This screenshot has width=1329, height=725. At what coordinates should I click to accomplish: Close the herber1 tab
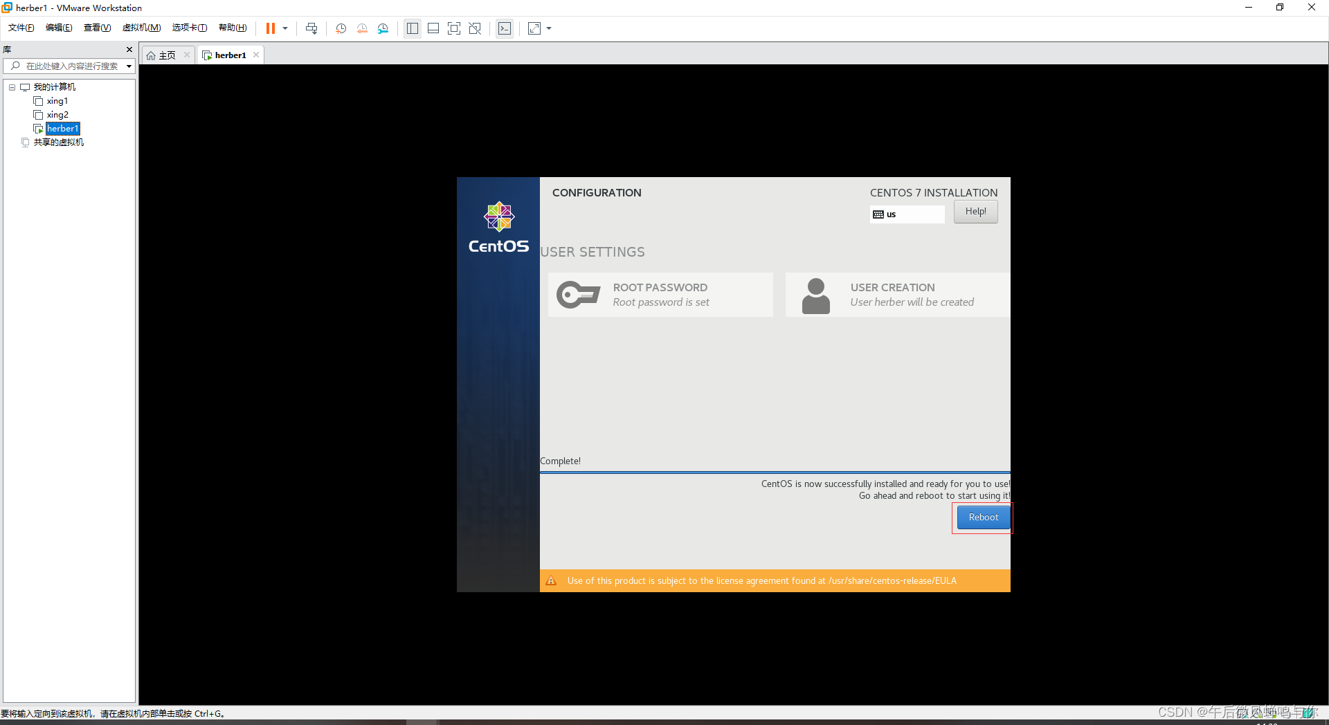[256, 55]
